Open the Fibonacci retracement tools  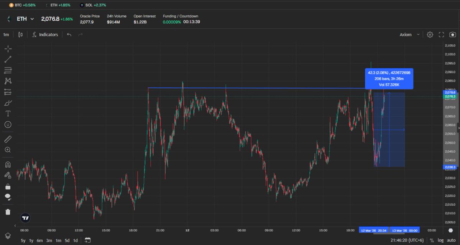(8, 70)
